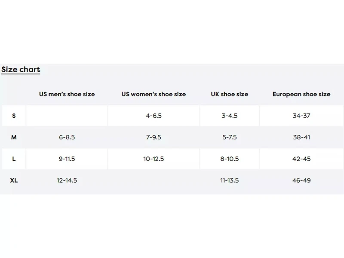Screen dimensions: 344x258
Task: Click the Size chart heading
Action: pyautogui.click(x=21, y=70)
